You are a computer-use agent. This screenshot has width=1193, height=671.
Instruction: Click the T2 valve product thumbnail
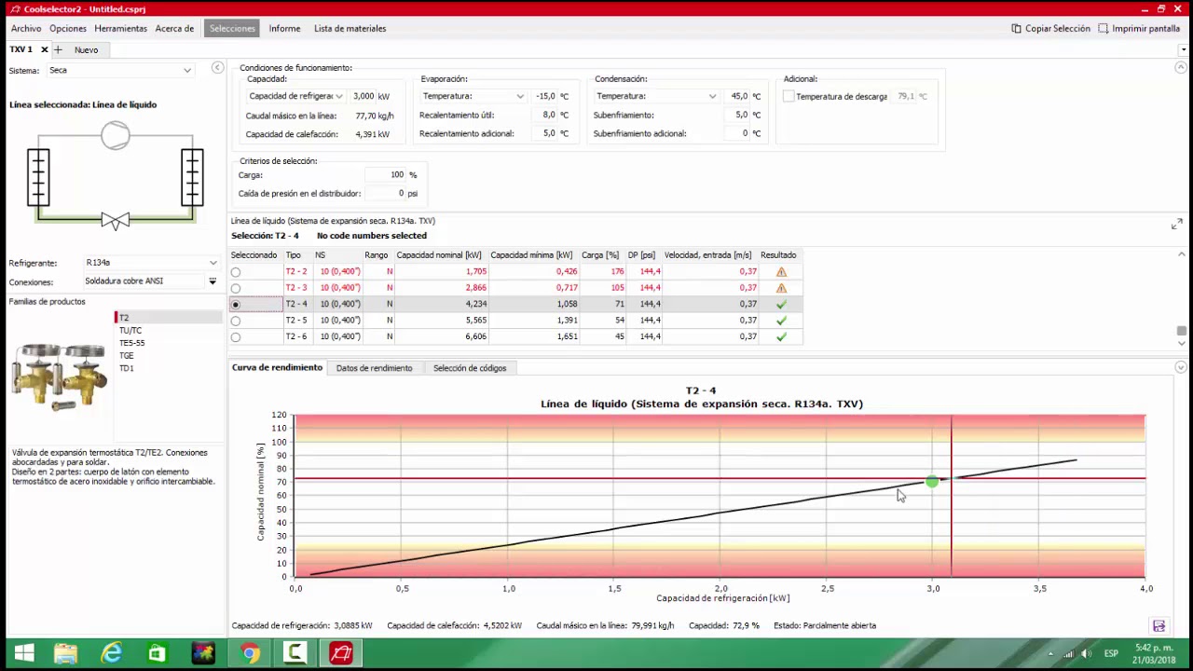click(x=60, y=375)
